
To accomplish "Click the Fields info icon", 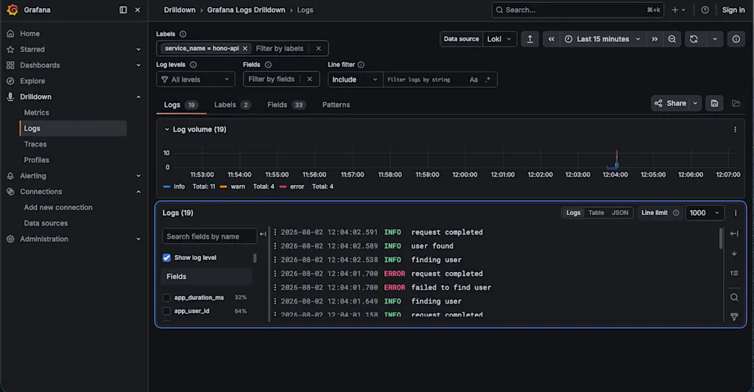I will 268,64.
